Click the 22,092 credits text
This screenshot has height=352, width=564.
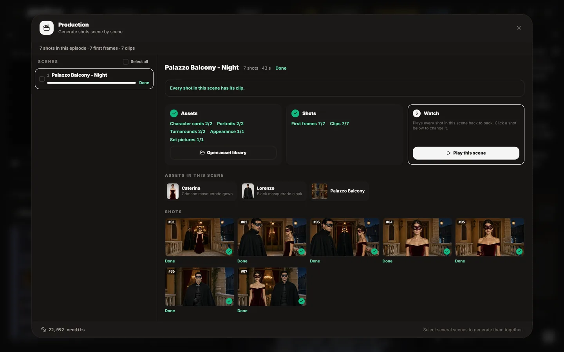(x=67, y=330)
